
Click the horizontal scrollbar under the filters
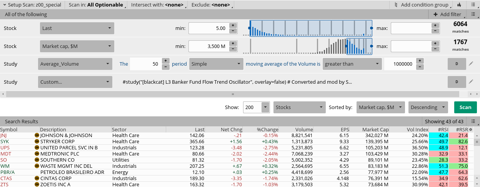click(233, 94)
